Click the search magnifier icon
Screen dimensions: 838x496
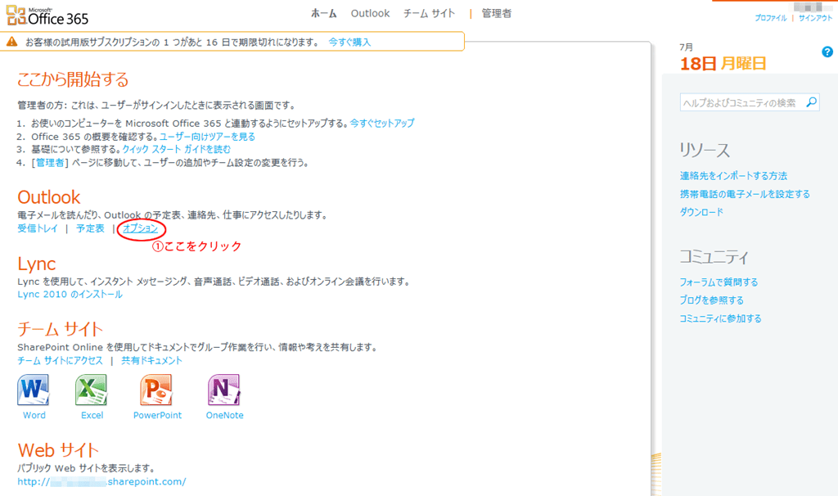pos(811,101)
